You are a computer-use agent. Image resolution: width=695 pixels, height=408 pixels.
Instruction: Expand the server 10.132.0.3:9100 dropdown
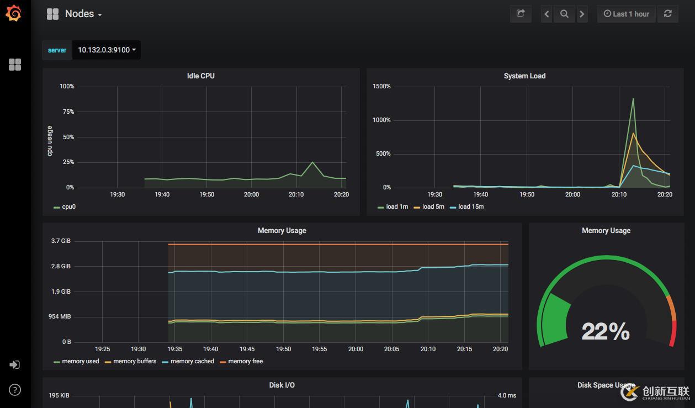pos(106,50)
